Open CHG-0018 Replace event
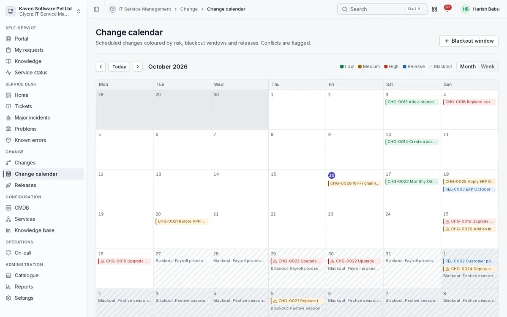The image size is (507, 317). [469, 102]
